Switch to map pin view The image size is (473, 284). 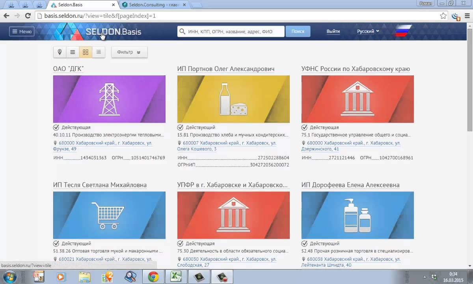click(x=60, y=52)
